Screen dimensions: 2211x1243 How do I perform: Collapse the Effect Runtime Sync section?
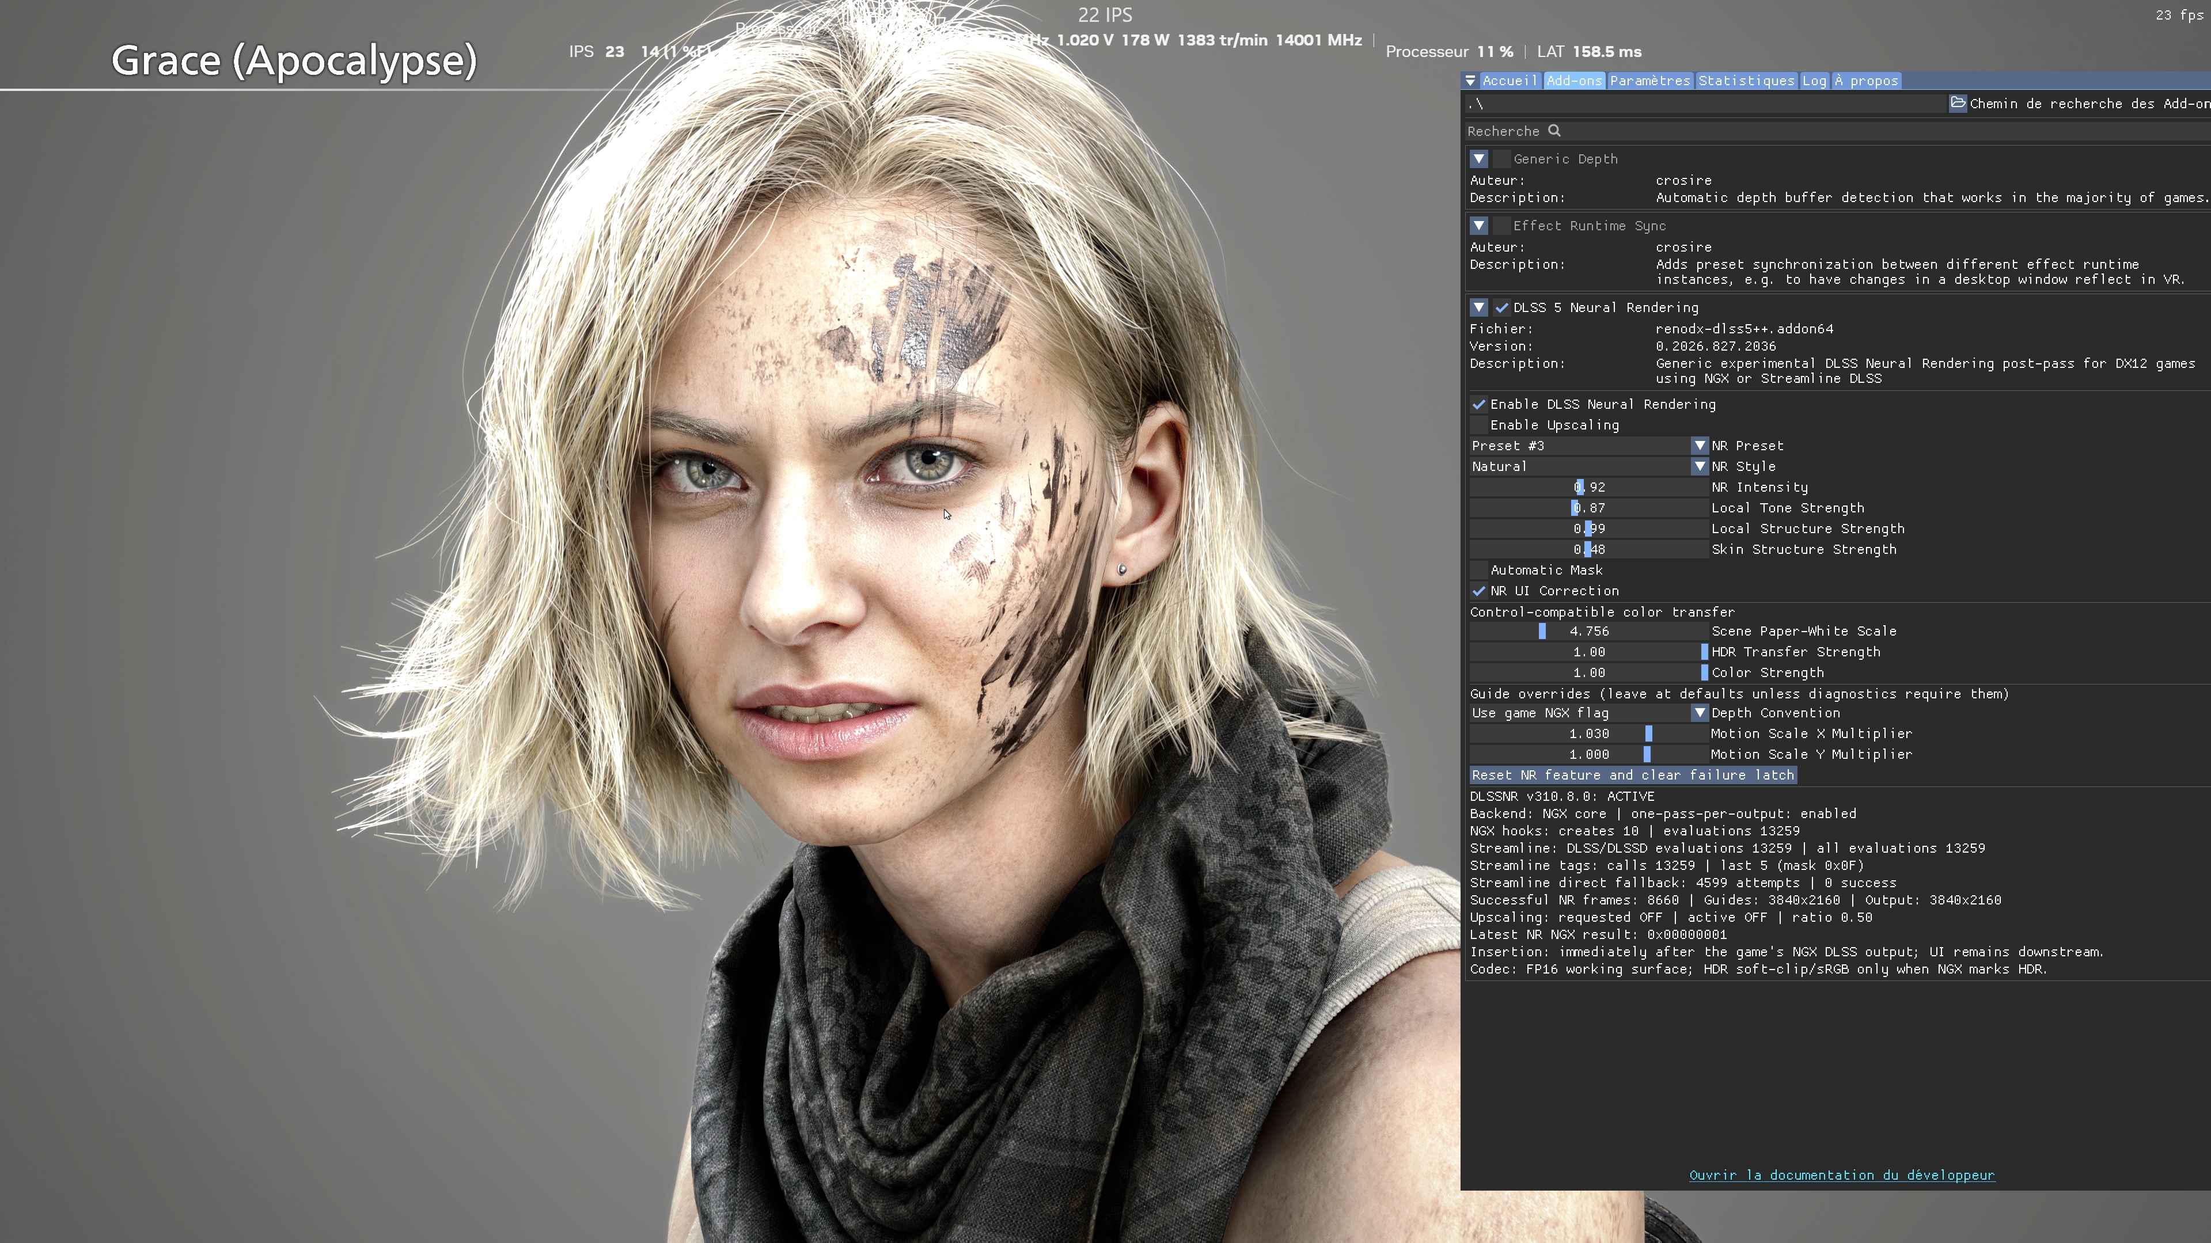click(x=1478, y=226)
